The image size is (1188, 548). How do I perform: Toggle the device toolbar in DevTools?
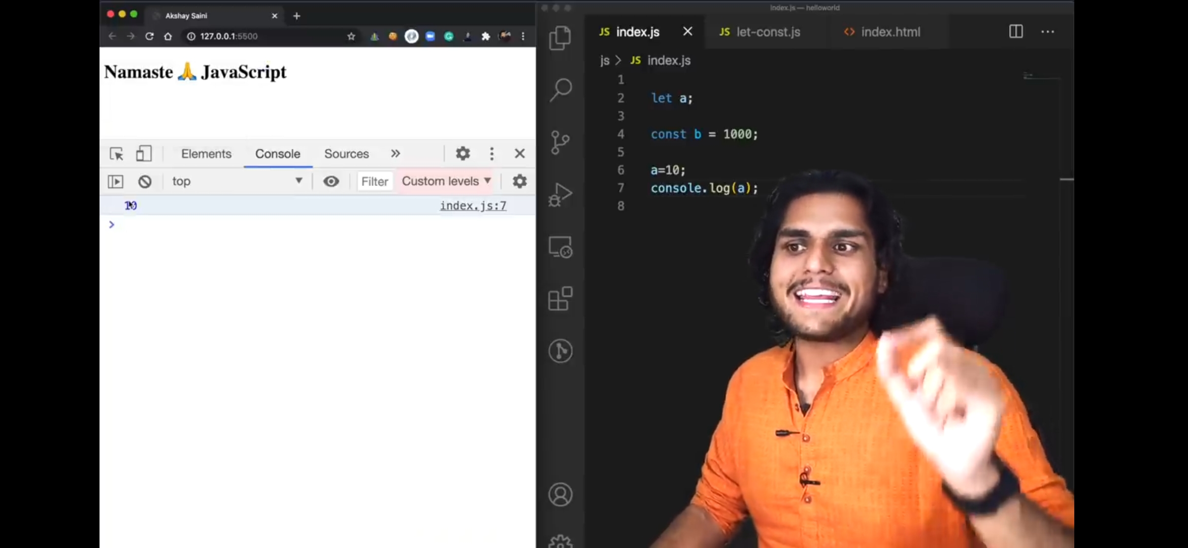point(144,154)
